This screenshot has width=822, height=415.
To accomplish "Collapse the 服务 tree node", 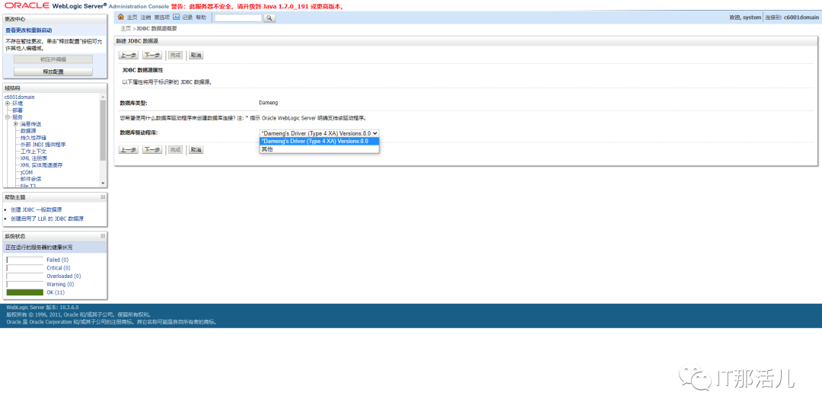I will click(8, 117).
